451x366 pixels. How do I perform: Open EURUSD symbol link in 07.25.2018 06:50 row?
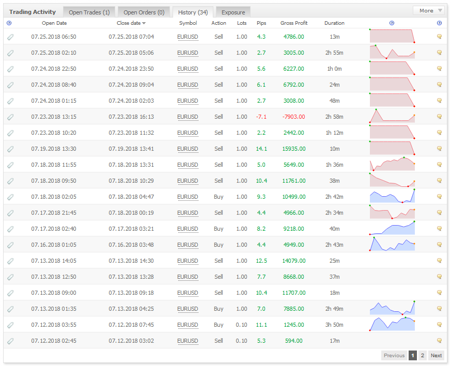188,37
